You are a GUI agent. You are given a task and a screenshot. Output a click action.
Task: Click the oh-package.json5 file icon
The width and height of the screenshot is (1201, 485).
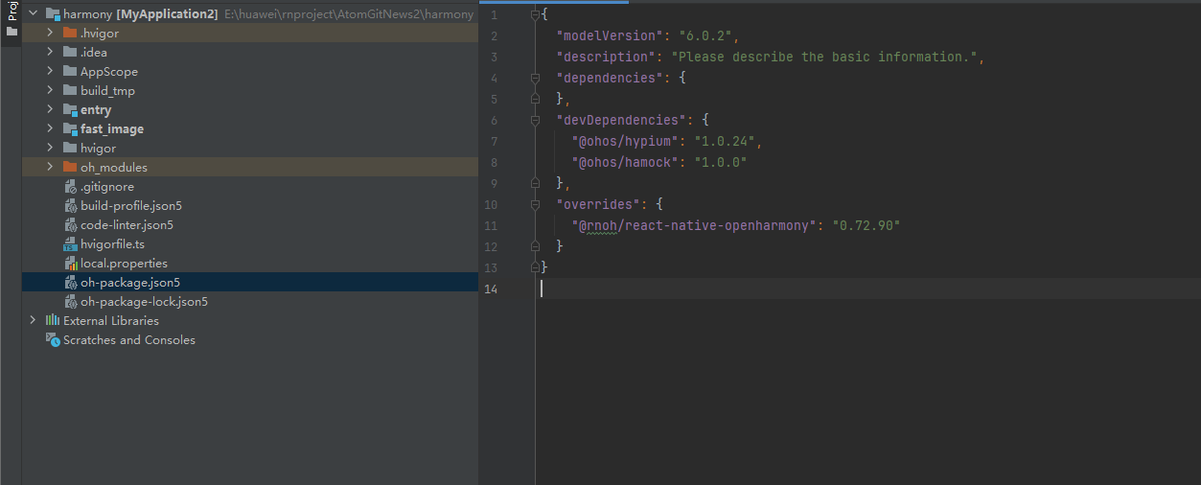(71, 283)
